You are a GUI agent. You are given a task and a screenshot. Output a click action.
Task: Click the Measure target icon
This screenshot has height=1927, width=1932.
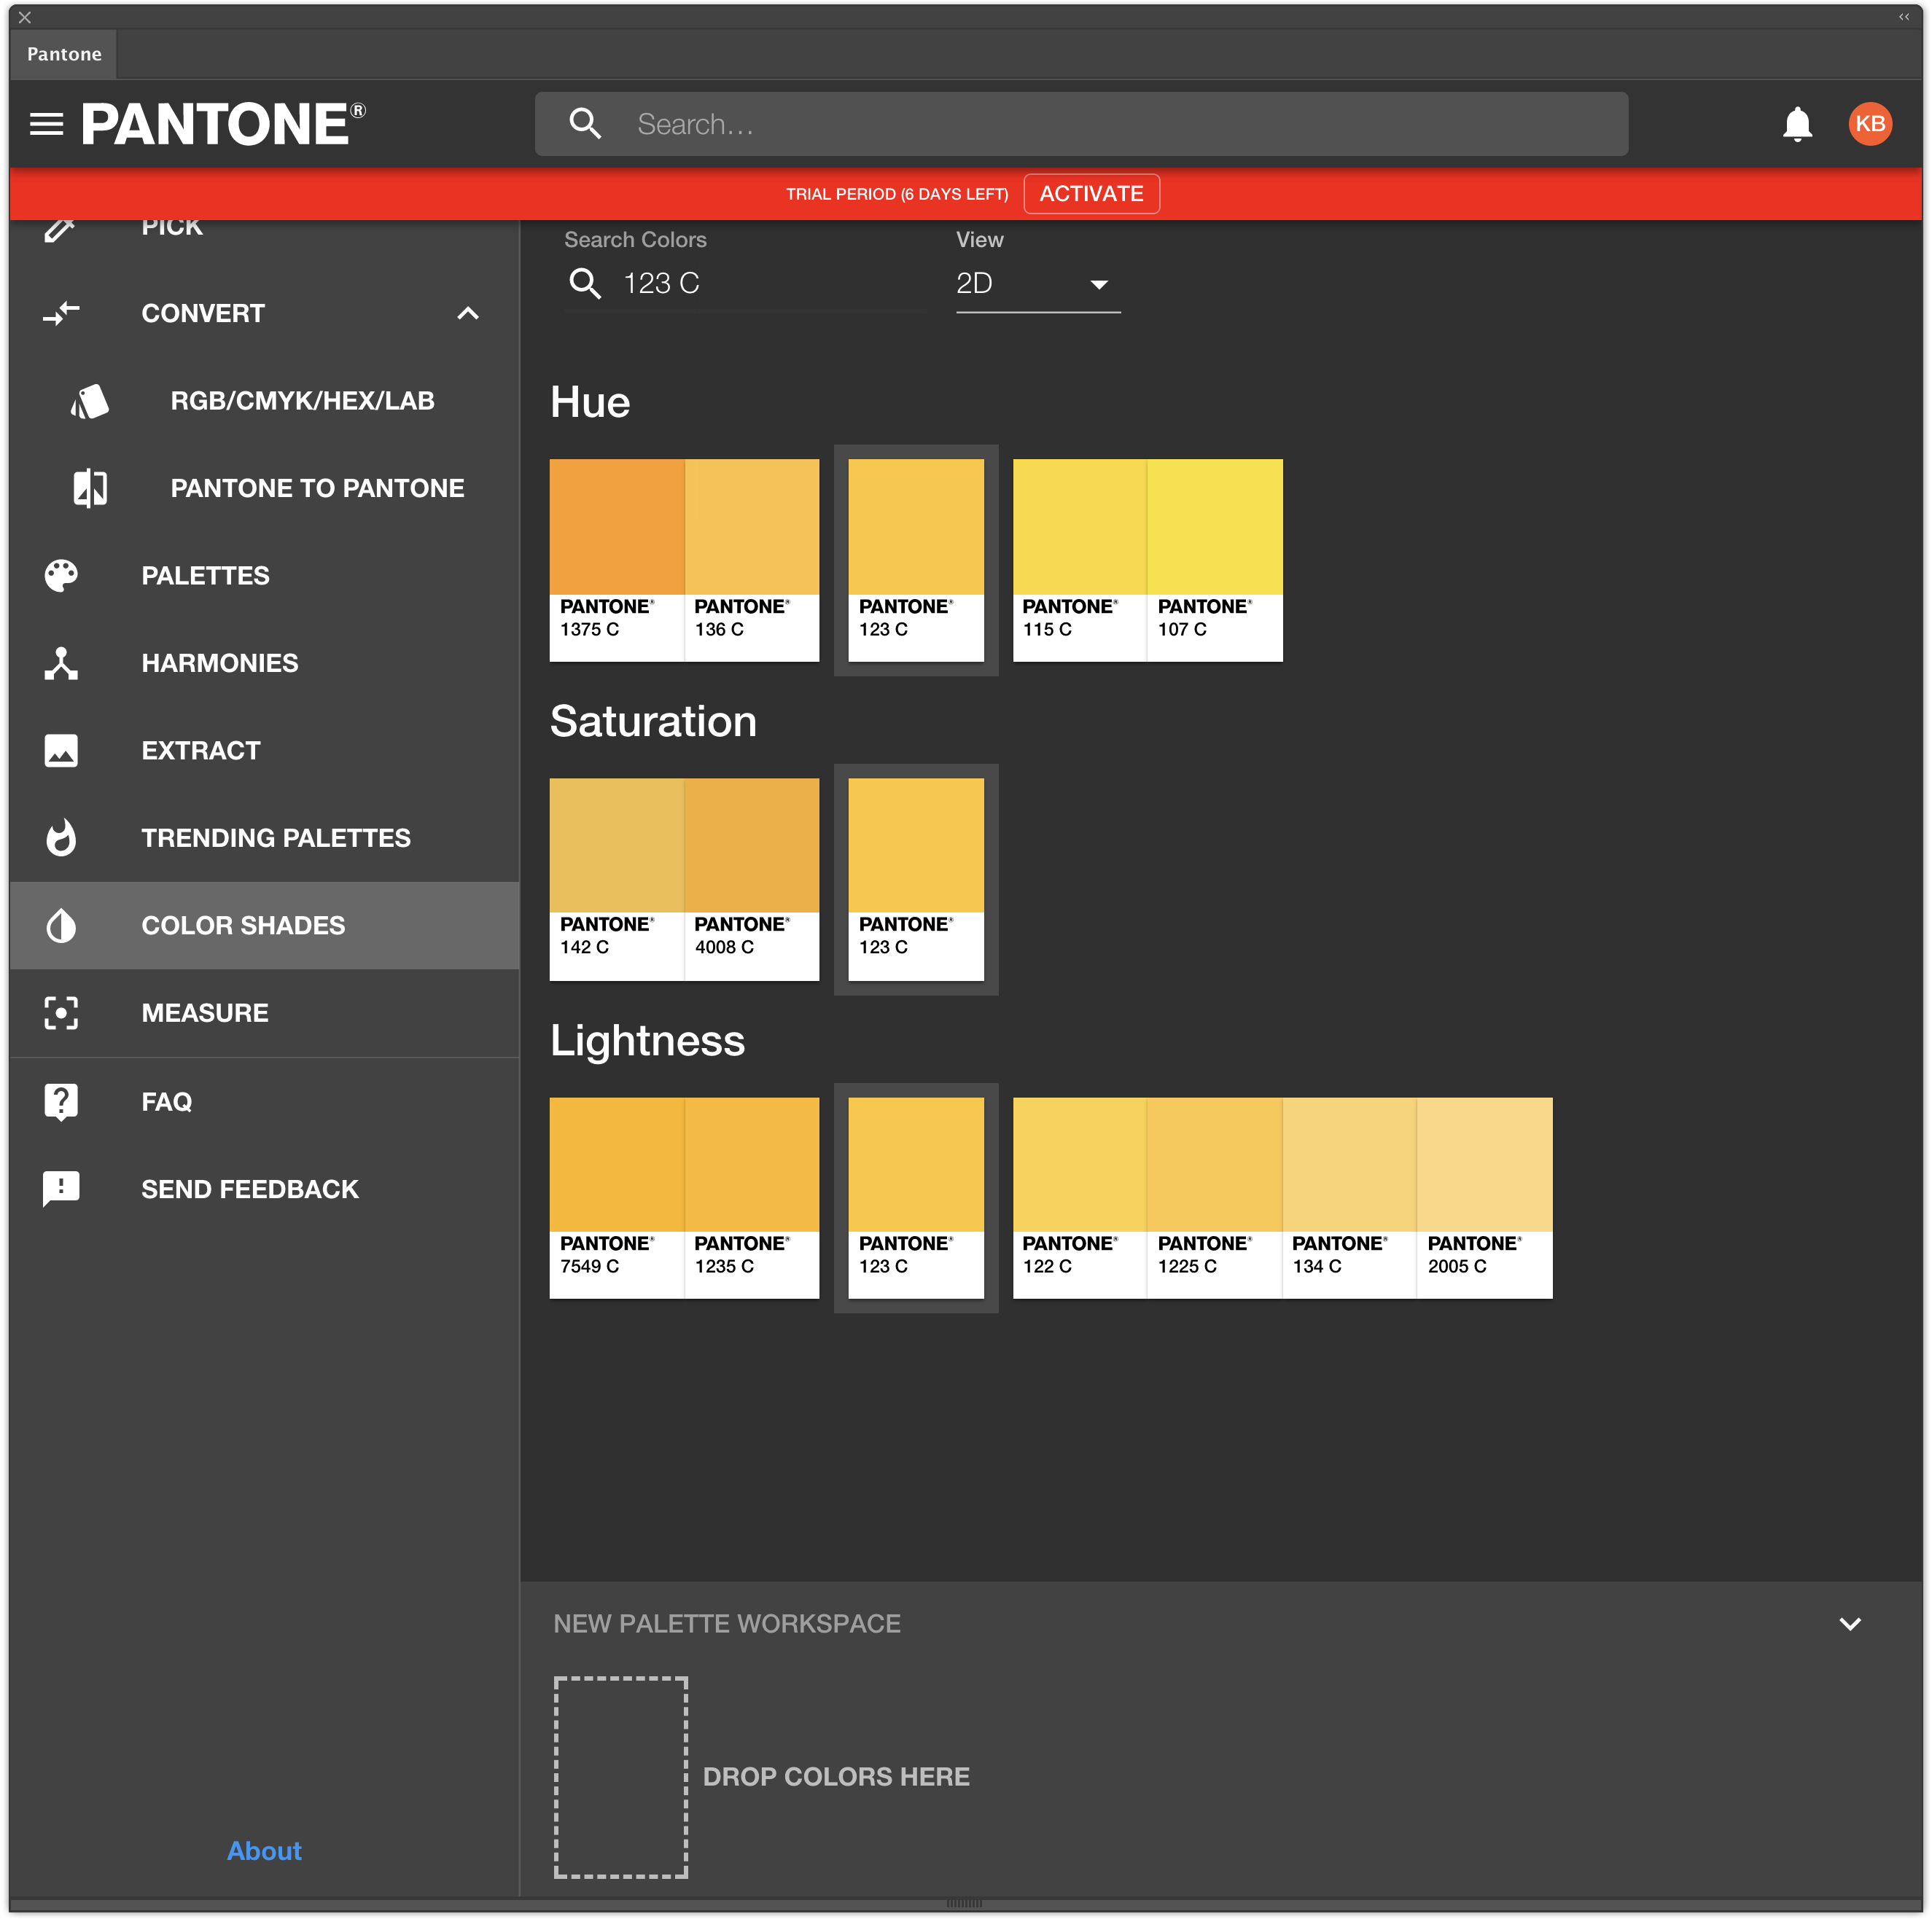[x=61, y=1012]
